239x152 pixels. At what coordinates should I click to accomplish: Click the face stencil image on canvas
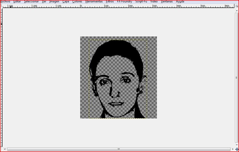(x=118, y=77)
